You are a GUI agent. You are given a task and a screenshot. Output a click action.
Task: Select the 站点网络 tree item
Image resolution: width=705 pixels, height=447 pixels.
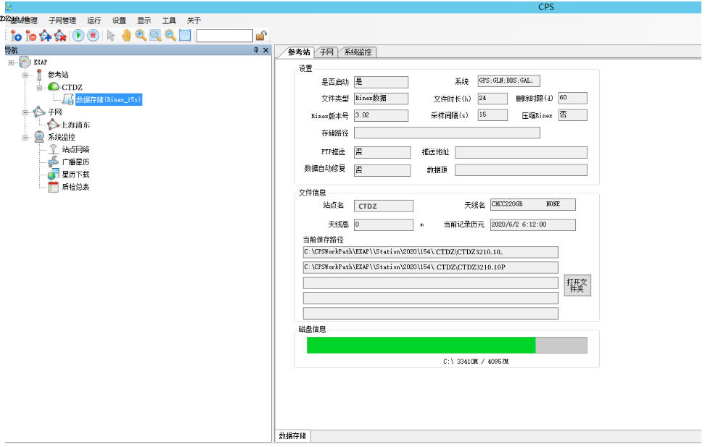pyautogui.click(x=75, y=149)
